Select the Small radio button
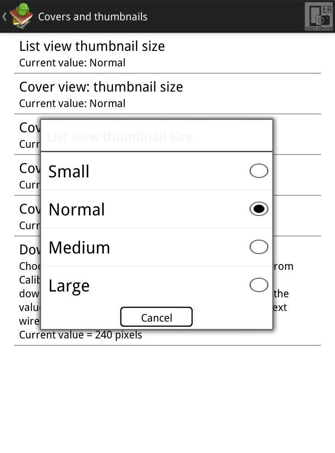 tap(259, 171)
